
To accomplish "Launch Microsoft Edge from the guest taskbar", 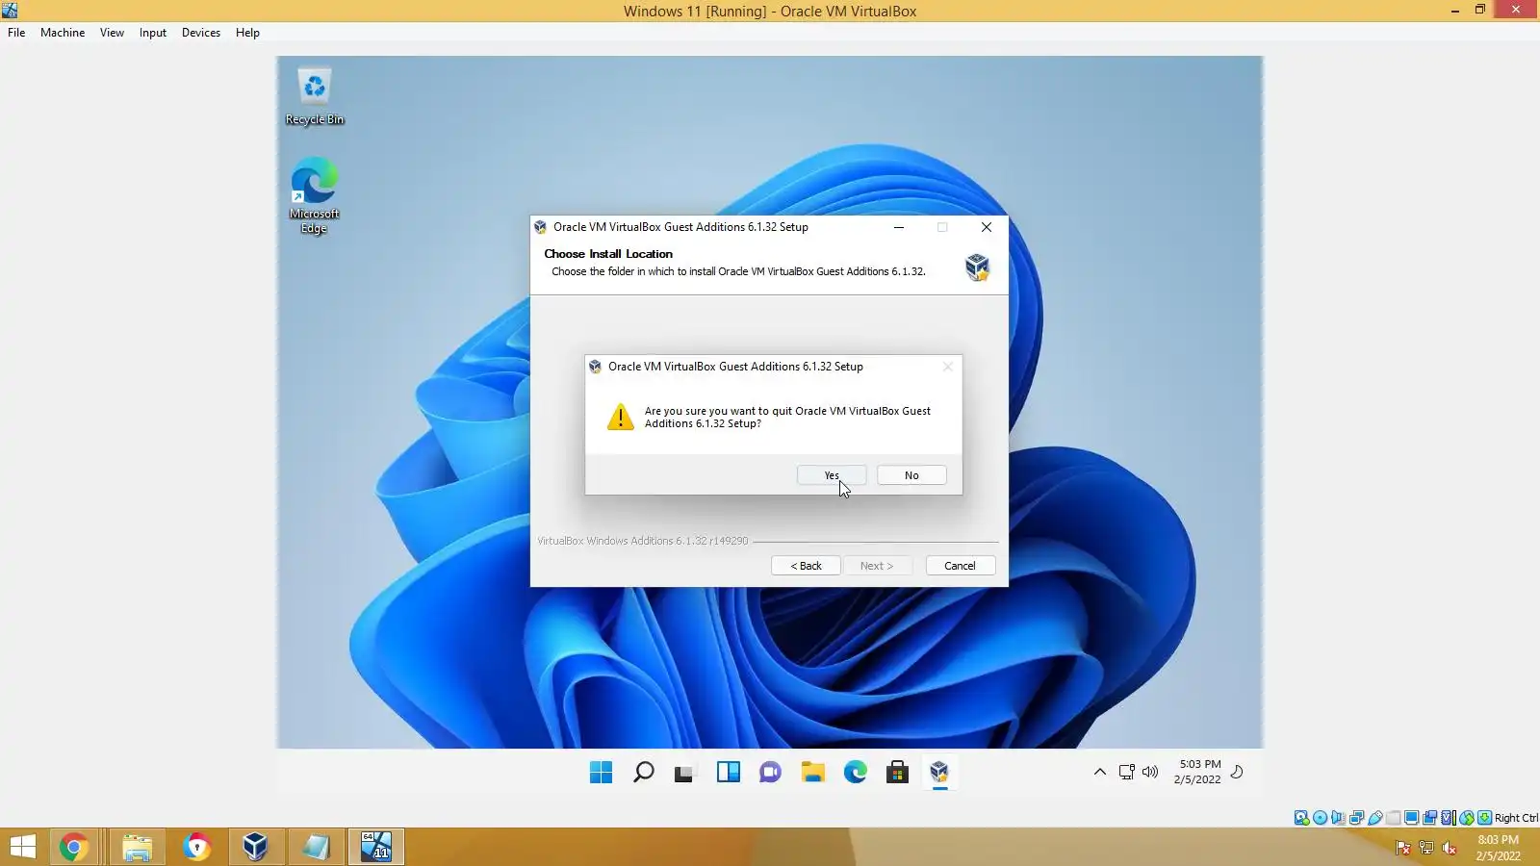I will 855,772.
